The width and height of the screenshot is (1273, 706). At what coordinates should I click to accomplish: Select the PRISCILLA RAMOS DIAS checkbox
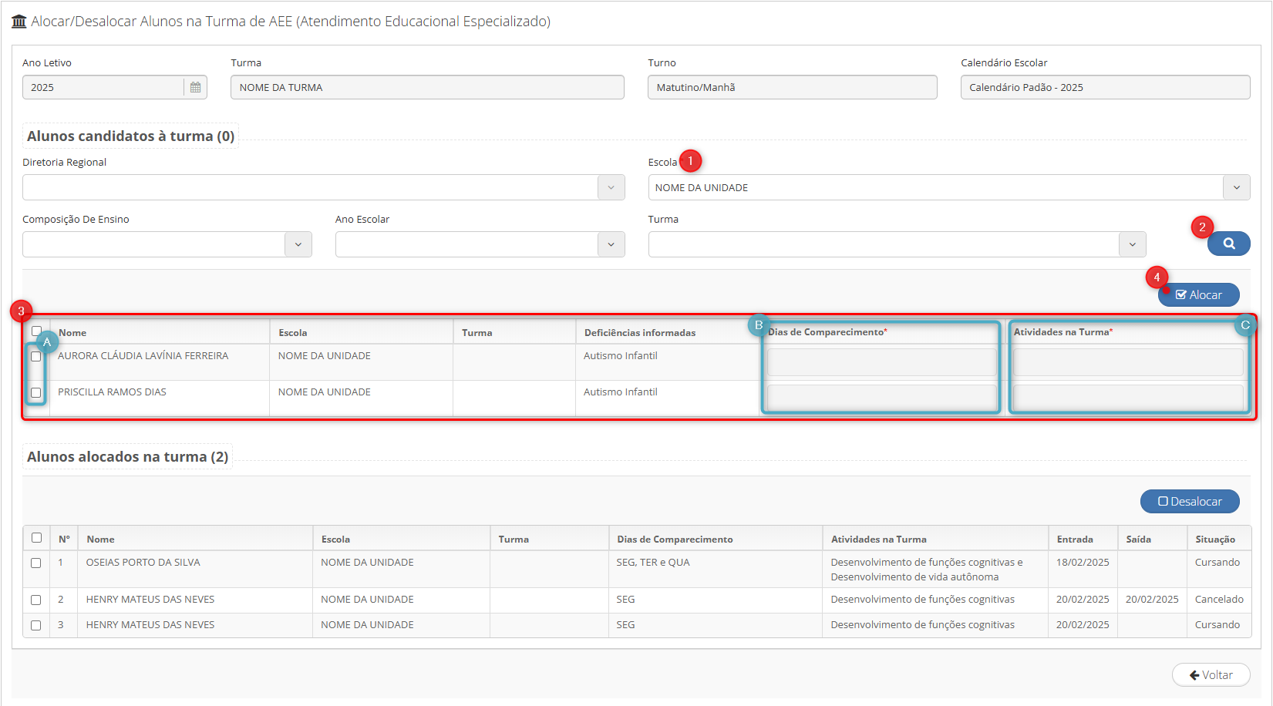(36, 392)
